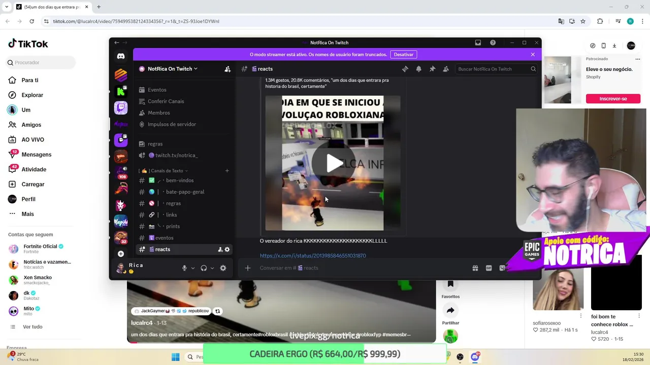Add channel plus in Canais de Texto
The height and width of the screenshot is (365, 650).
227,171
